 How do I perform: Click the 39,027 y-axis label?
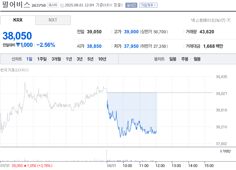coord(222,94)
